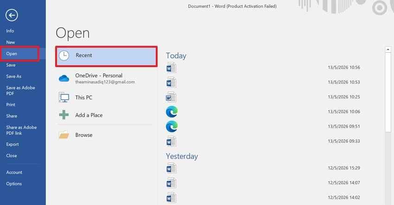Open Word Options

(x=14, y=183)
